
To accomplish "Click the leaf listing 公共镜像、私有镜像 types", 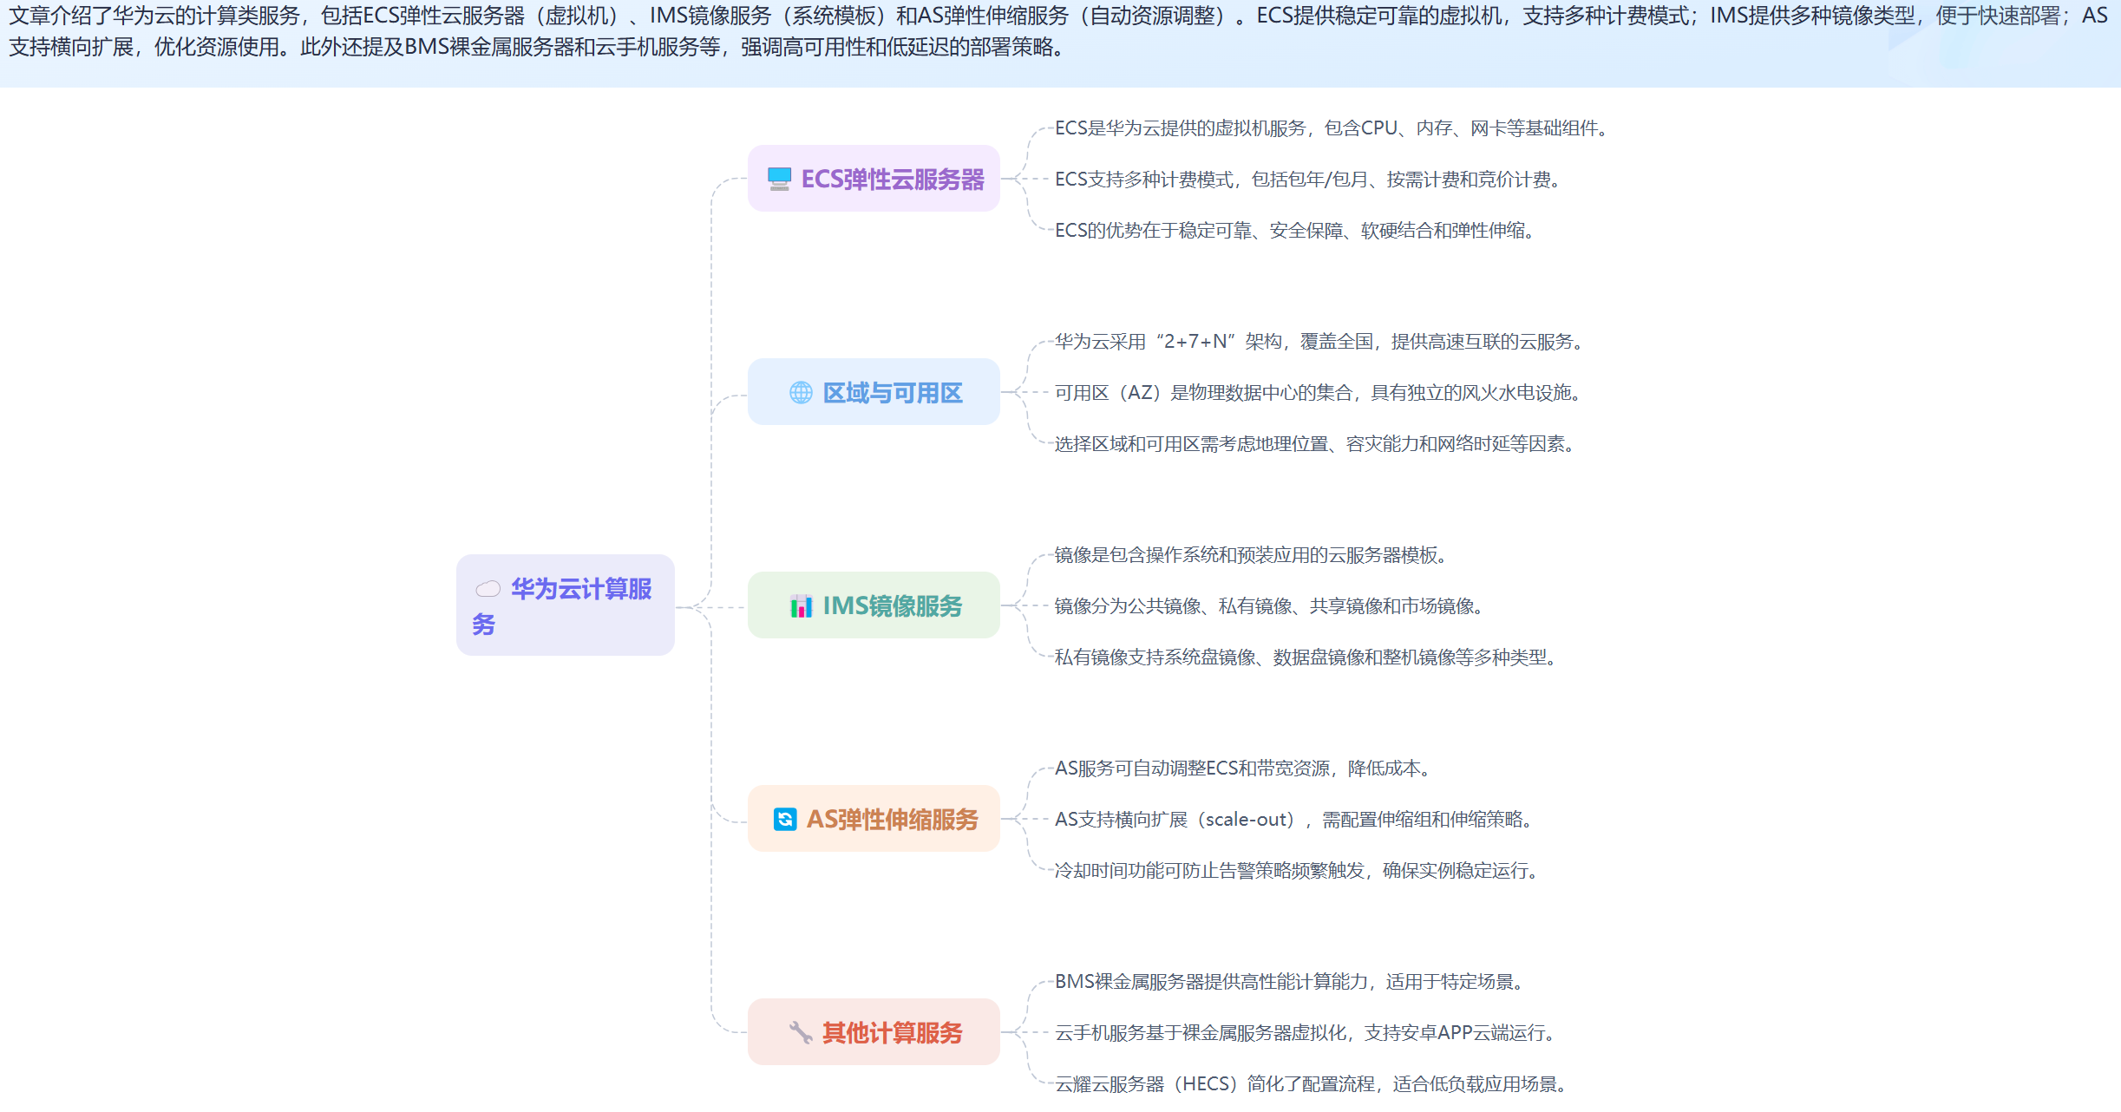I will (x=1271, y=606).
